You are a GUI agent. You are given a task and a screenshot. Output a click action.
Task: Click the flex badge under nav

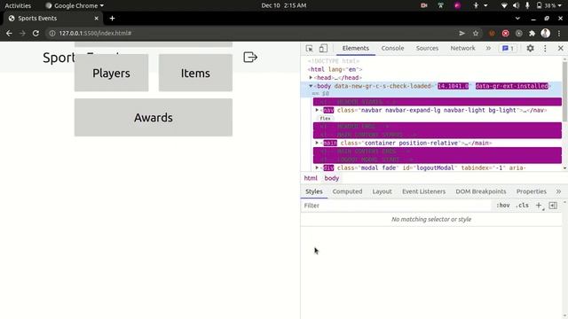[x=325, y=118]
